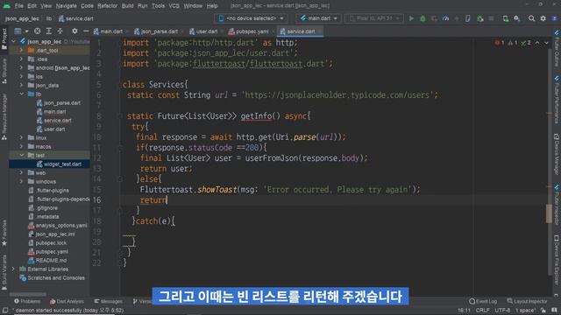Open the Search Everywhere magnifier
This screenshot has width=561, height=315.
click(x=531, y=18)
